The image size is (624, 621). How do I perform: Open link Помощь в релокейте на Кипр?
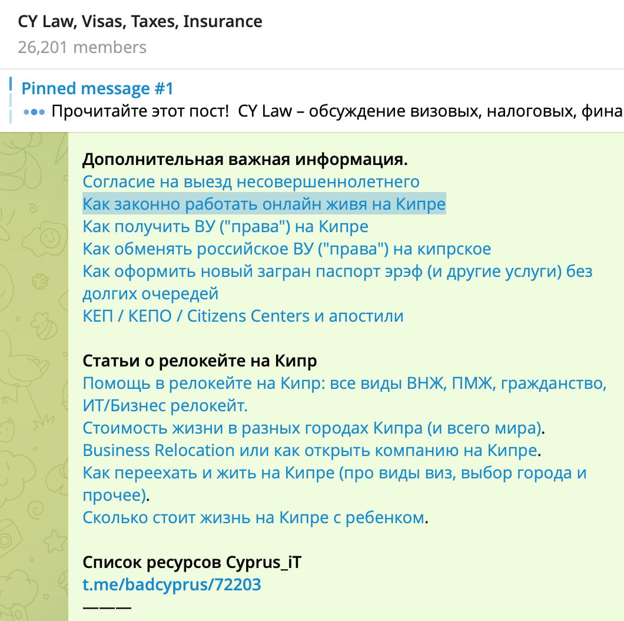344,394
